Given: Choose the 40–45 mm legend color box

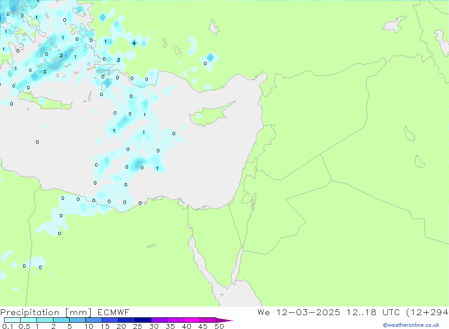Looking at the screenshot, I should [x=192, y=320].
